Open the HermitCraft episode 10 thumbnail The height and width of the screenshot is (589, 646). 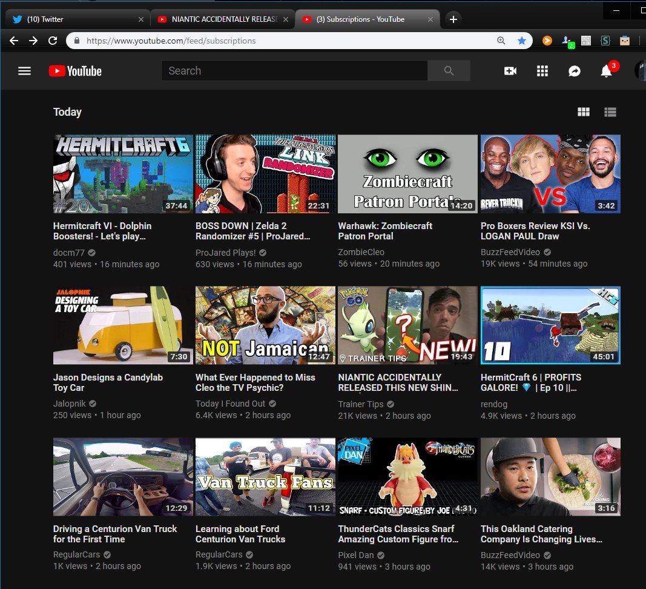point(550,325)
